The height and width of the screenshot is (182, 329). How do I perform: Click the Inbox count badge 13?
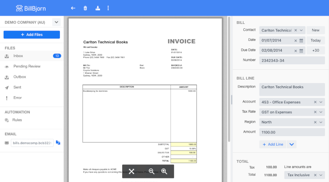click(x=57, y=56)
